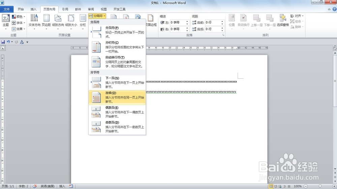Select 分栏符(C) column break option
337x189 pixels.
click(117, 47)
